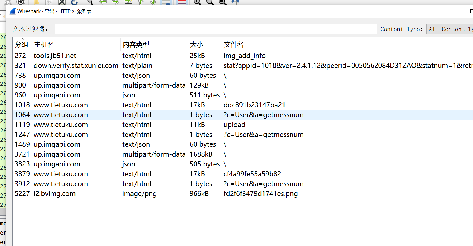The height and width of the screenshot is (246, 473).
Task: Select packet 738 row
Action: 243,76
